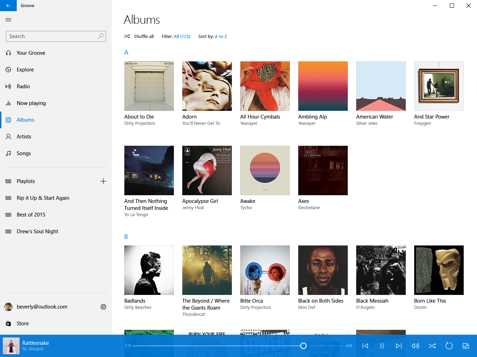The height and width of the screenshot is (357, 477).
Task: Jump via the letter A header
Action: [x=126, y=53]
